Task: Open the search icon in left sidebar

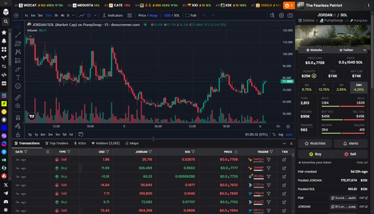Action: click(5, 21)
